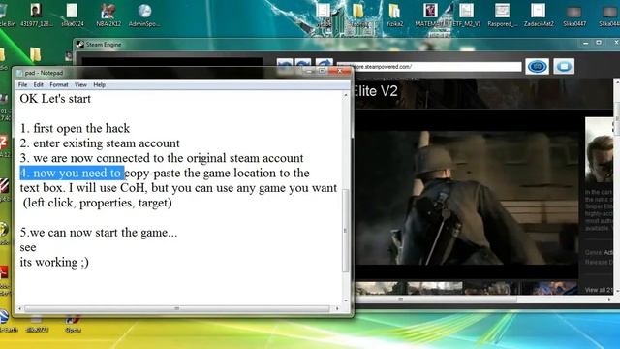This screenshot has height=349, width=620.
Task: Open the View menu in Notepad
Action: [x=80, y=84]
